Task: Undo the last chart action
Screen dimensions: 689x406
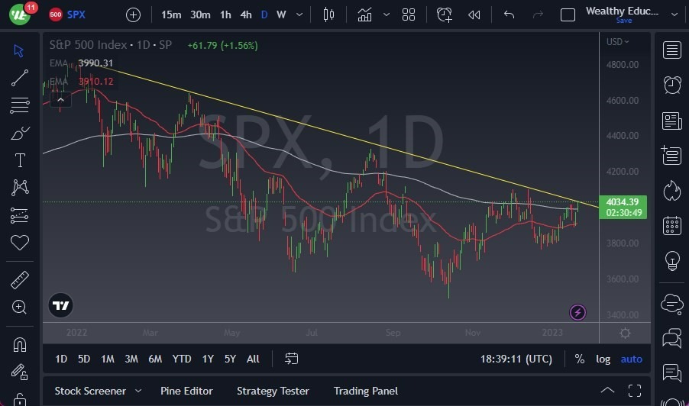Action: pyautogui.click(x=509, y=15)
